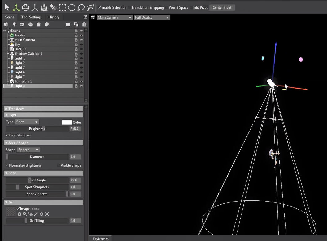Image resolution: width=327 pixels, height=241 pixels.
Task: Select the translate (move) gizmo tool
Action: tap(16, 7)
